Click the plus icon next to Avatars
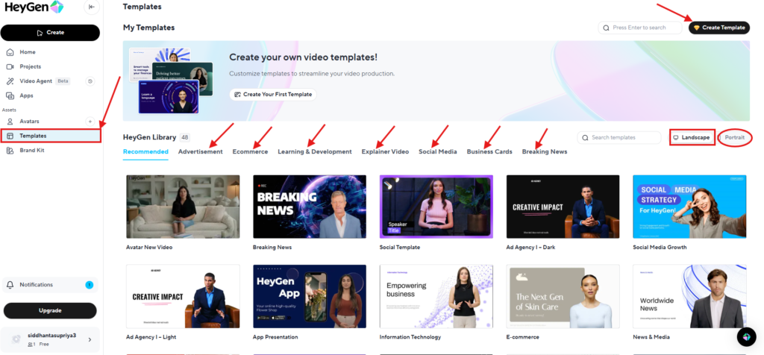The image size is (764, 355). (x=90, y=122)
